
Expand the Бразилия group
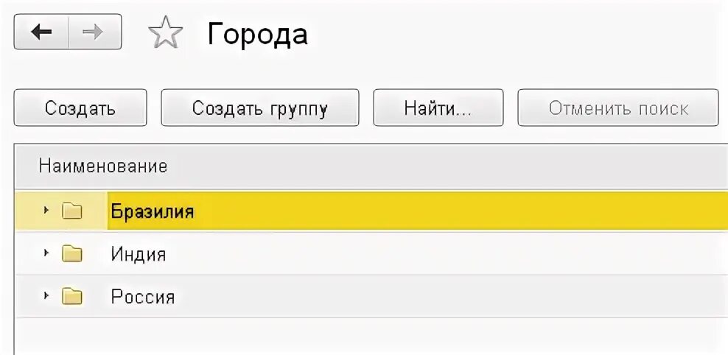(46, 211)
